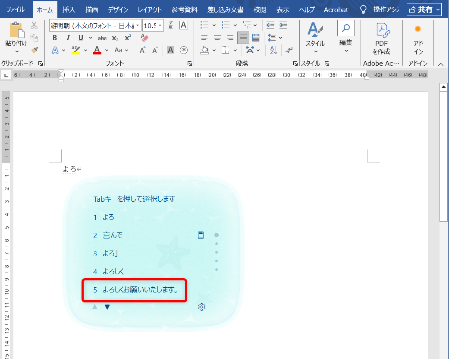Open the underline style dropdown arrow
The height and width of the screenshot is (359, 449).
pyautogui.click(x=91, y=38)
